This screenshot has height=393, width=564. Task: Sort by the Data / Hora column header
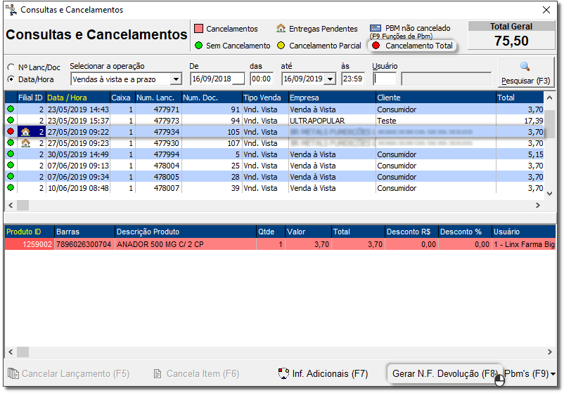(77, 98)
